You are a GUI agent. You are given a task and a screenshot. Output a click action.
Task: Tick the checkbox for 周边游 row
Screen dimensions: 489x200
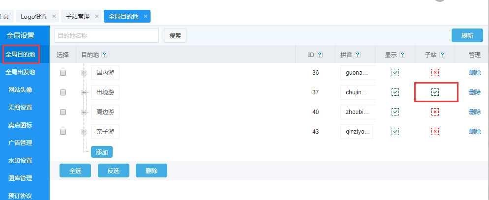pos(63,112)
